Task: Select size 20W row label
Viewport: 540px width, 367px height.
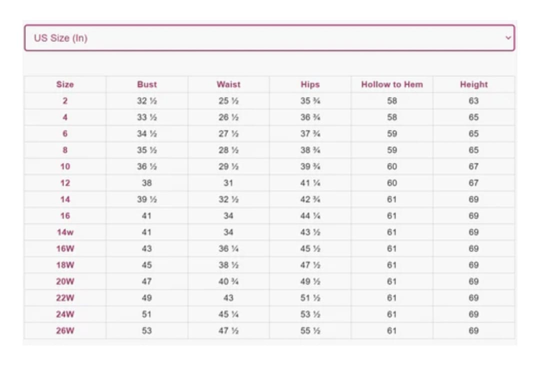Action: click(x=65, y=282)
